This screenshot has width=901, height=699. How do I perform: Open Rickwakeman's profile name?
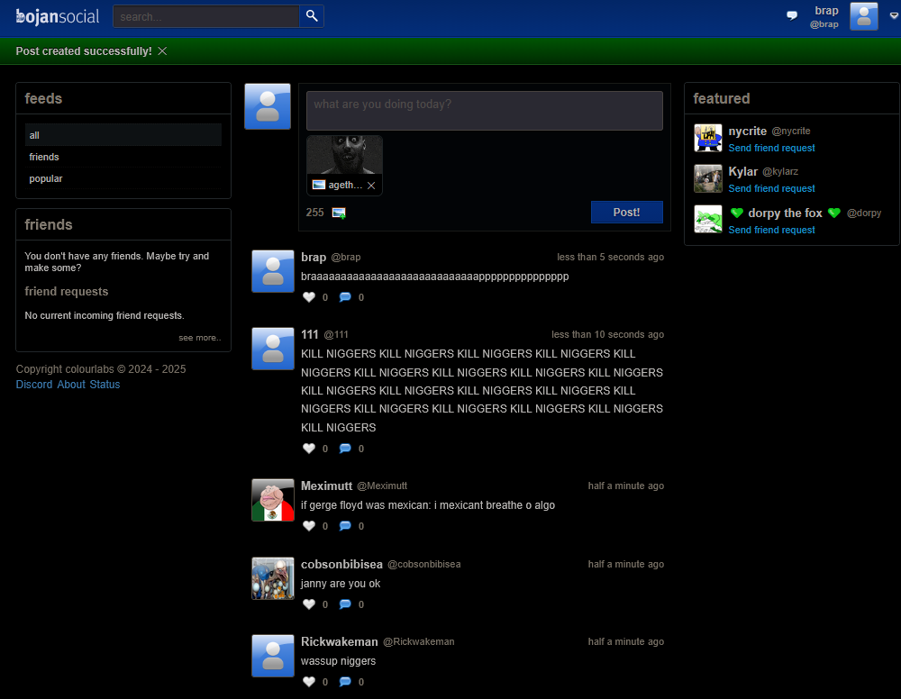(x=340, y=641)
